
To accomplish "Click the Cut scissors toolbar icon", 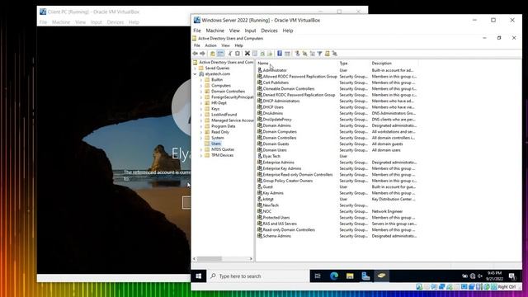I will coord(230,54).
